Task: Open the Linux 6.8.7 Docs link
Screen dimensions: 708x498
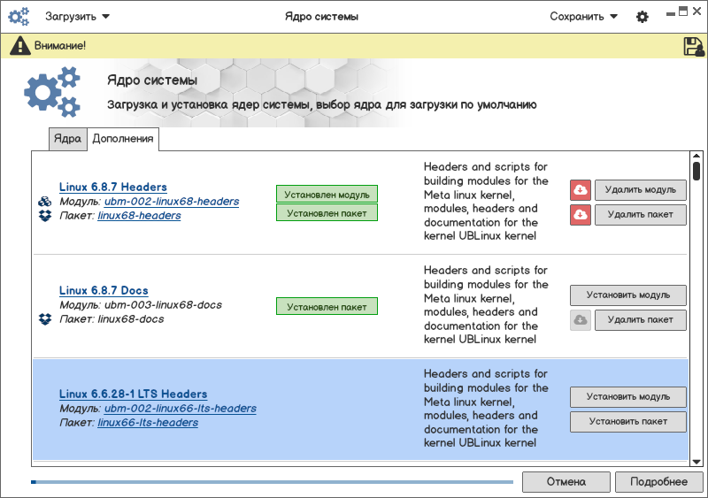Action: pyautogui.click(x=104, y=290)
